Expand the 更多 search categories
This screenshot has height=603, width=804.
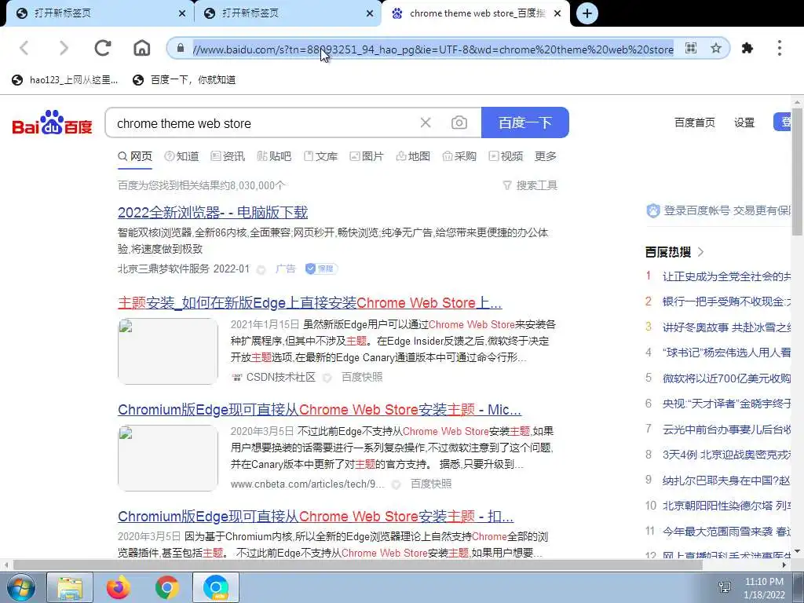(546, 156)
